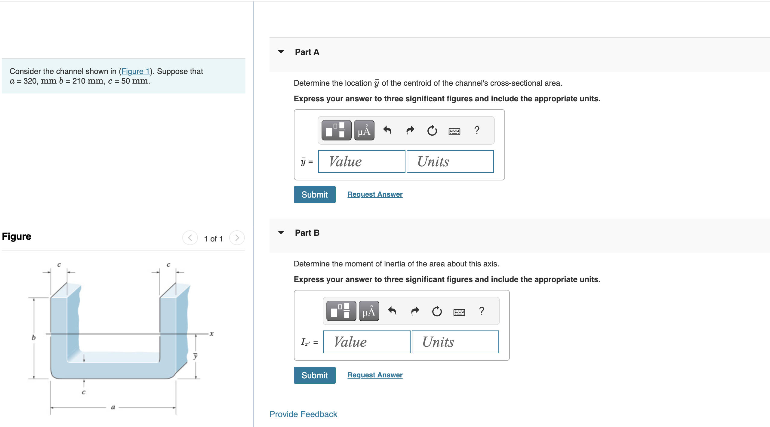Click Request Answer for Part A
Viewport: 770px width, 427px height.
tap(374, 194)
